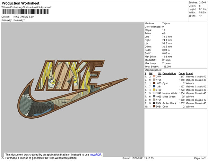Click the Description column header
Screen dimensions: 208x161
click(x=169, y=74)
